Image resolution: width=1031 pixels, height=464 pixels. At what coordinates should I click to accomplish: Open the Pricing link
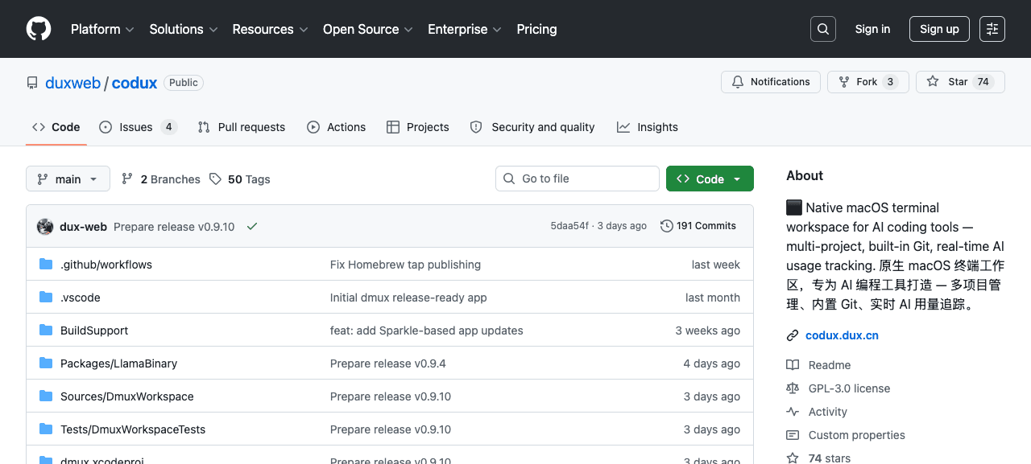(x=536, y=29)
